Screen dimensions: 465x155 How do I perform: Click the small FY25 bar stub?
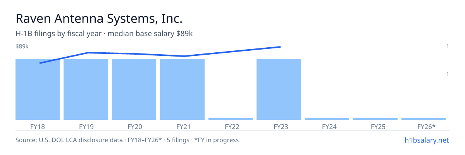tap(375, 119)
